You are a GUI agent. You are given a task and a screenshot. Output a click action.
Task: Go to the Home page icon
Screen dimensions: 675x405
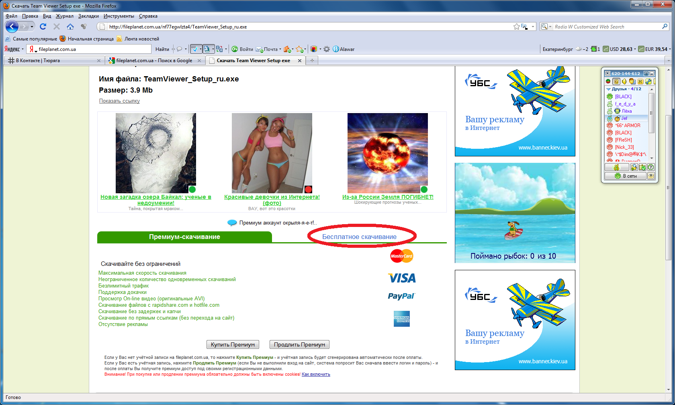click(x=70, y=26)
